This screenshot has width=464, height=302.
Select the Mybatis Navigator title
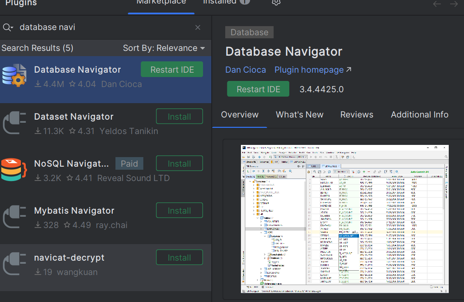coord(74,211)
